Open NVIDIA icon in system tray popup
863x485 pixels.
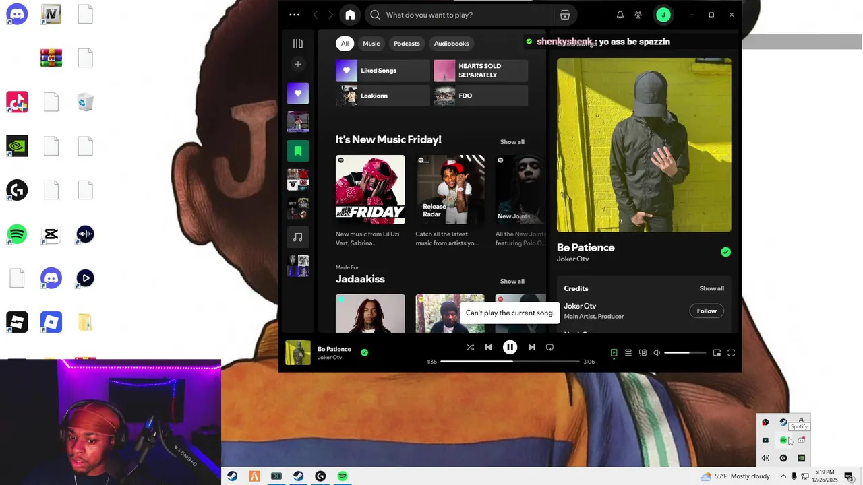click(801, 458)
